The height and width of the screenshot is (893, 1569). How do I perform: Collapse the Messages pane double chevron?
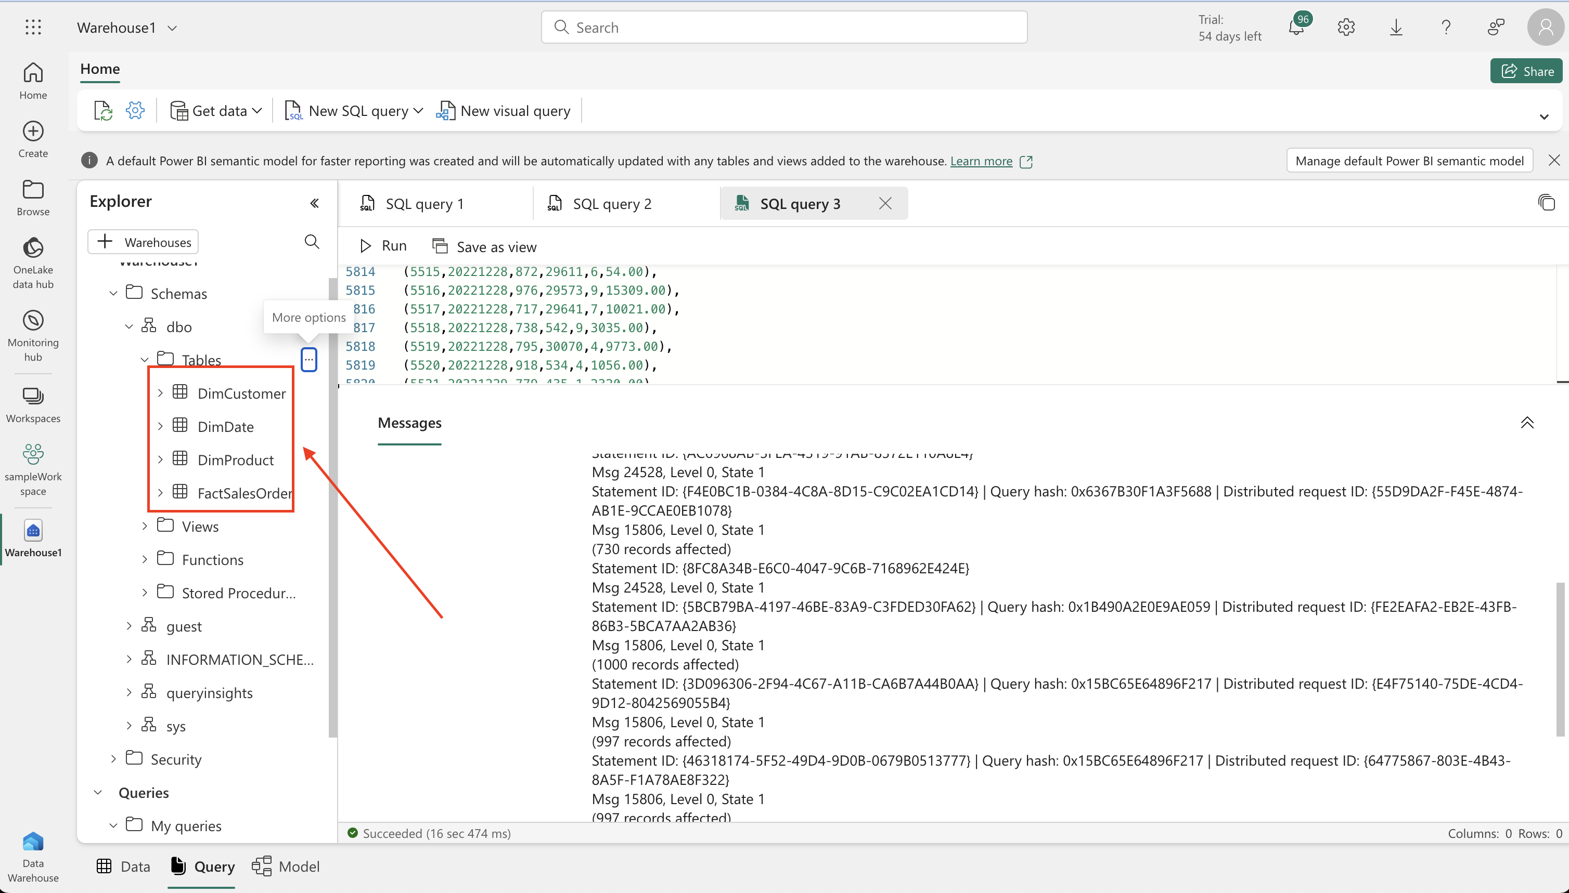(1527, 423)
